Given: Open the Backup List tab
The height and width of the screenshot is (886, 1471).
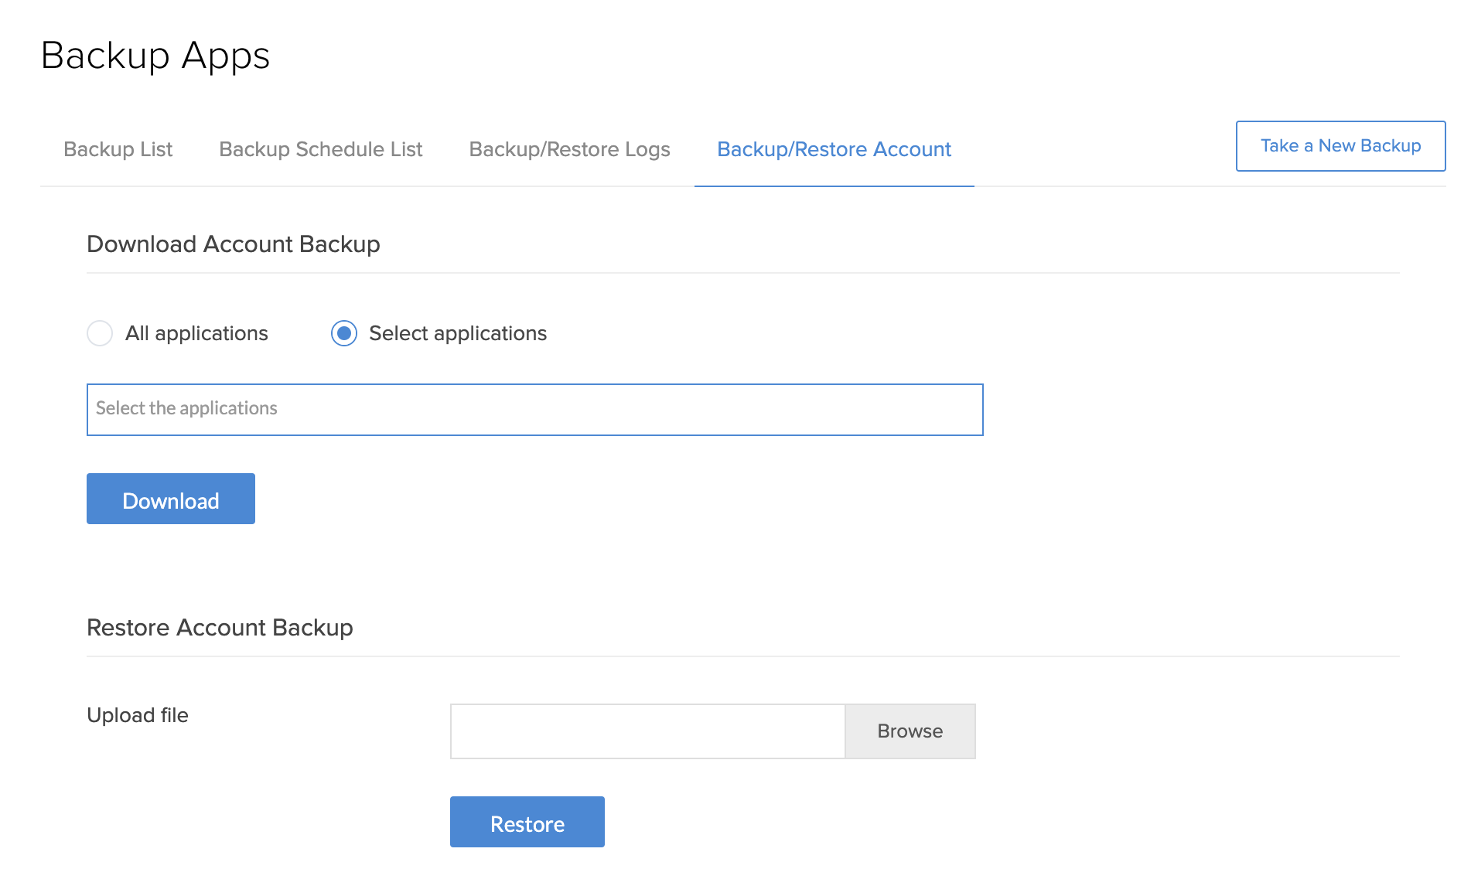Looking at the screenshot, I should 118,149.
